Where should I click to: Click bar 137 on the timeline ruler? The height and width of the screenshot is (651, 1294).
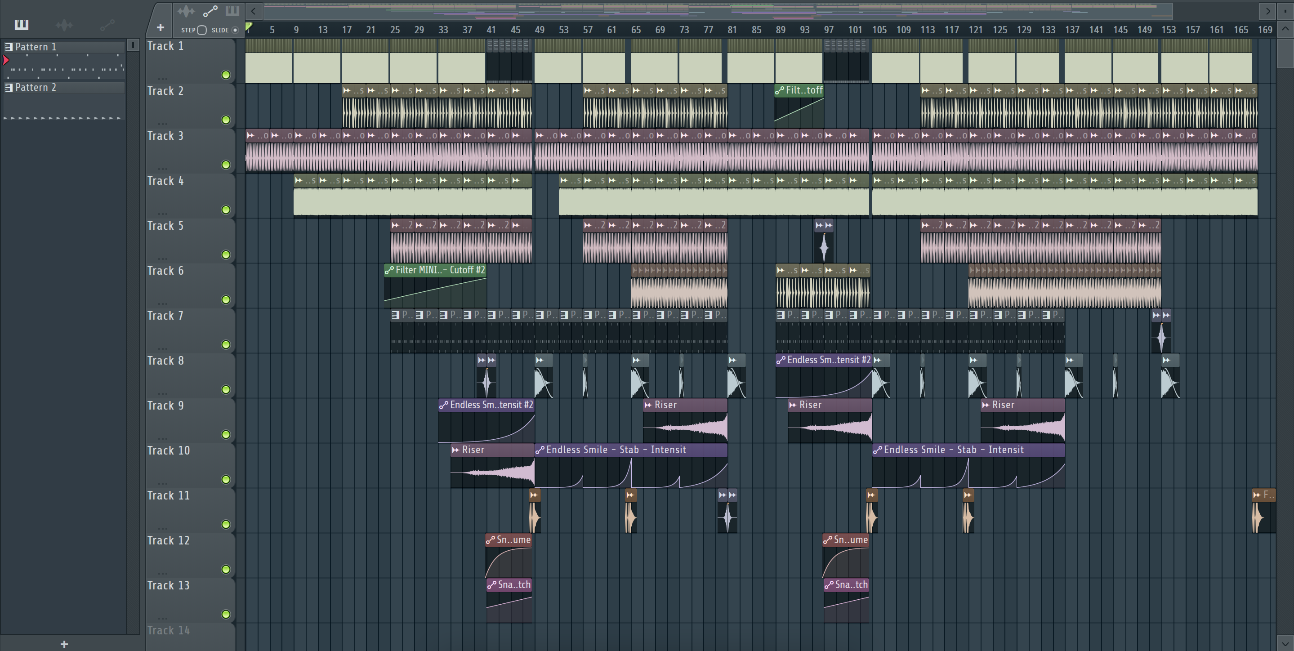[1072, 30]
